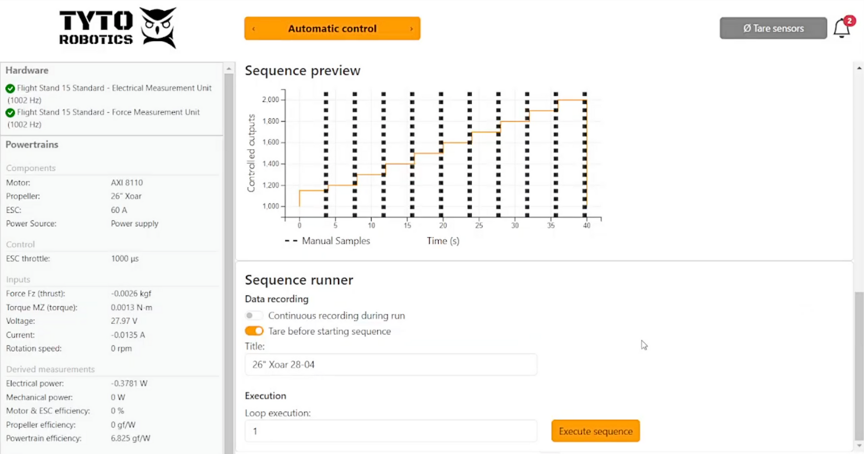Click the Title field showing 26" Xoar 28-04
864x454 pixels.
[x=390, y=364]
